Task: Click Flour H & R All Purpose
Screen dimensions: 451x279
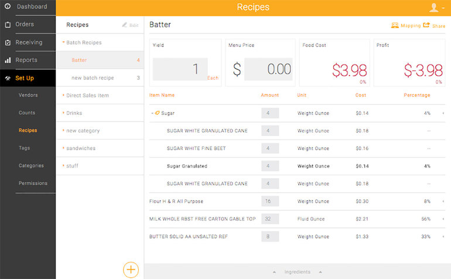Action: click(x=176, y=201)
